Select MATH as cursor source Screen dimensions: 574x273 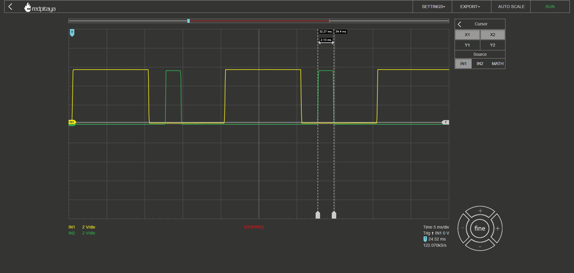pyautogui.click(x=498, y=64)
